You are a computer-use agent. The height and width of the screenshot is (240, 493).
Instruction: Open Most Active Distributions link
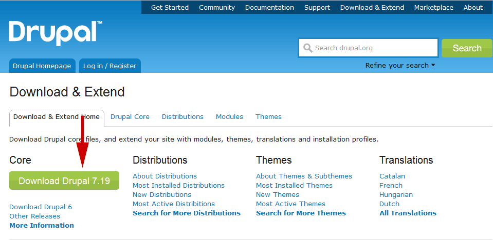click(x=174, y=204)
